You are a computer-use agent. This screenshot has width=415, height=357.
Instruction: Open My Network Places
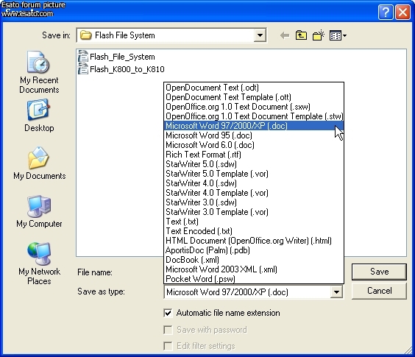(x=39, y=264)
